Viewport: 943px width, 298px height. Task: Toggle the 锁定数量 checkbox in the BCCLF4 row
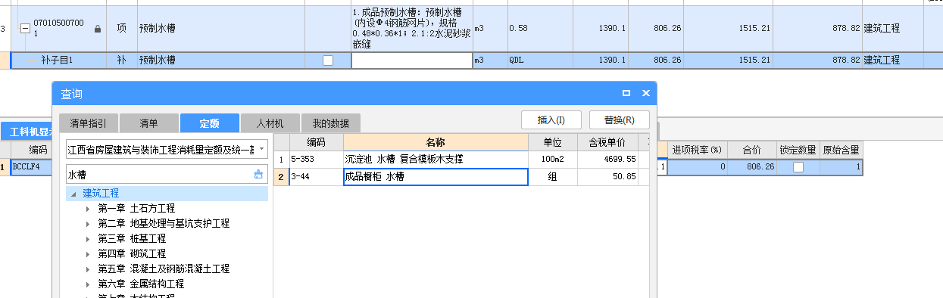click(798, 167)
